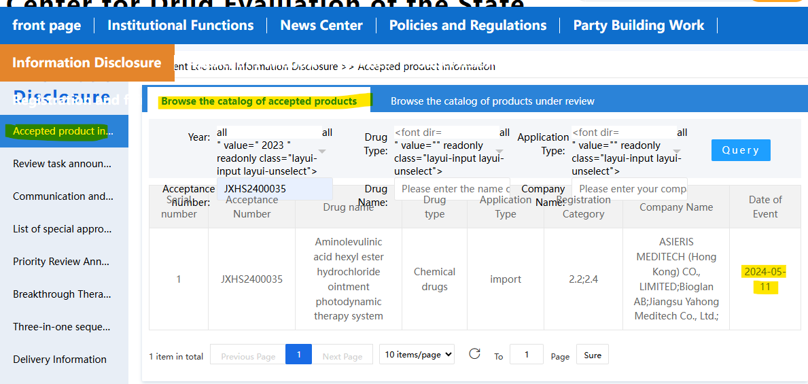Click the Drug Name input field

(452, 189)
